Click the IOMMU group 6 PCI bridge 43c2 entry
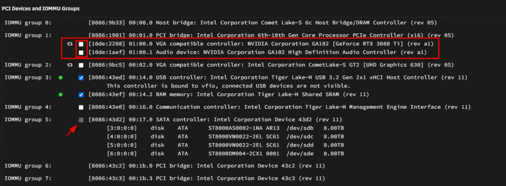 point(206,166)
